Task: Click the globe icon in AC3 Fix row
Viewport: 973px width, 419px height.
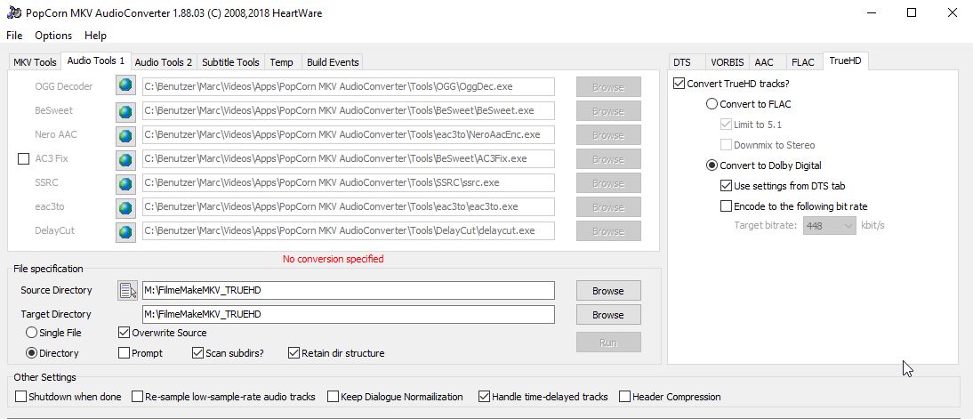Action: click(x=125, y=159)
